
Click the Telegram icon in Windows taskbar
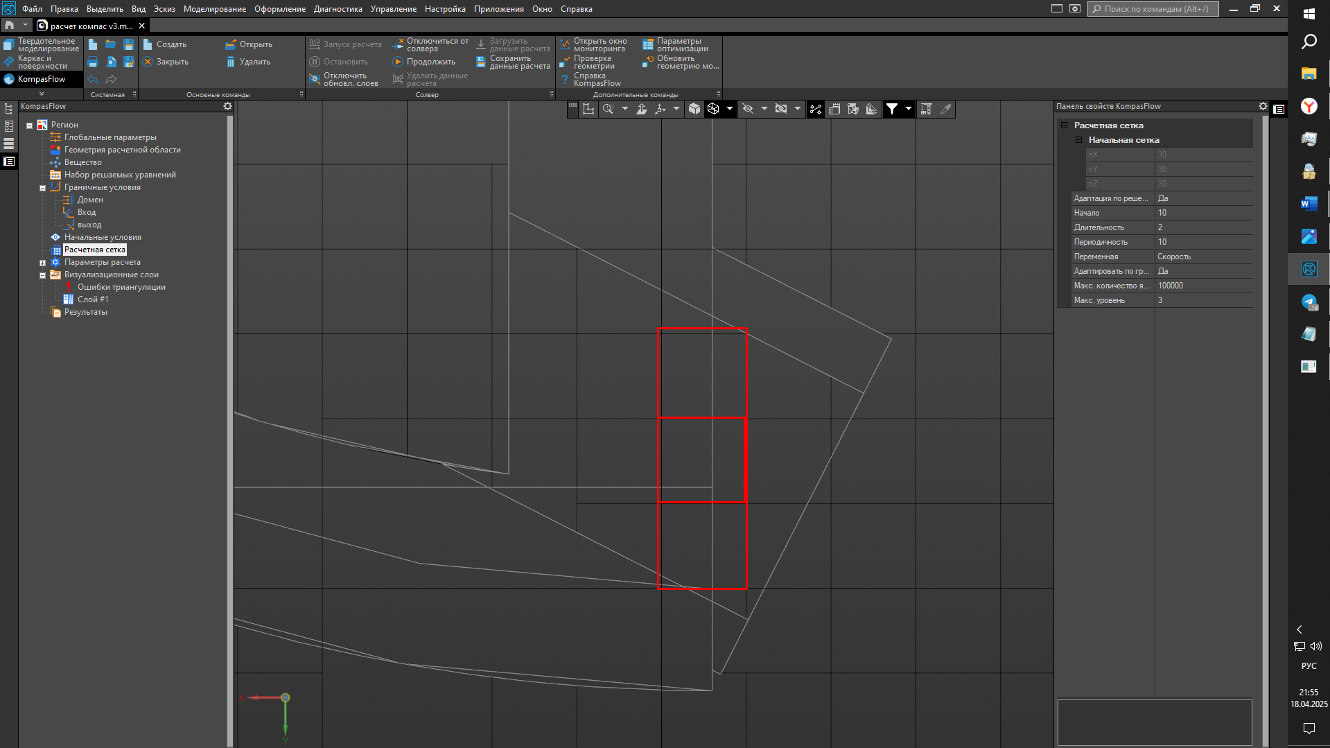coord(1309,302)
